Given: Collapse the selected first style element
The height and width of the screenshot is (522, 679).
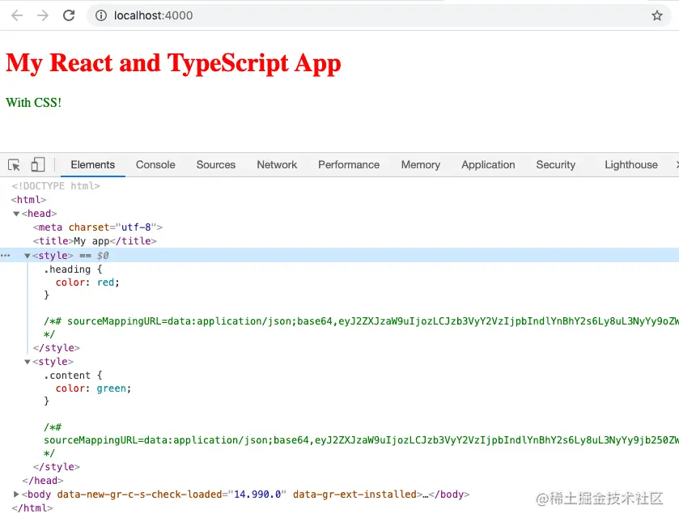Looking at the screenshot, I should [x=28, y=256].
